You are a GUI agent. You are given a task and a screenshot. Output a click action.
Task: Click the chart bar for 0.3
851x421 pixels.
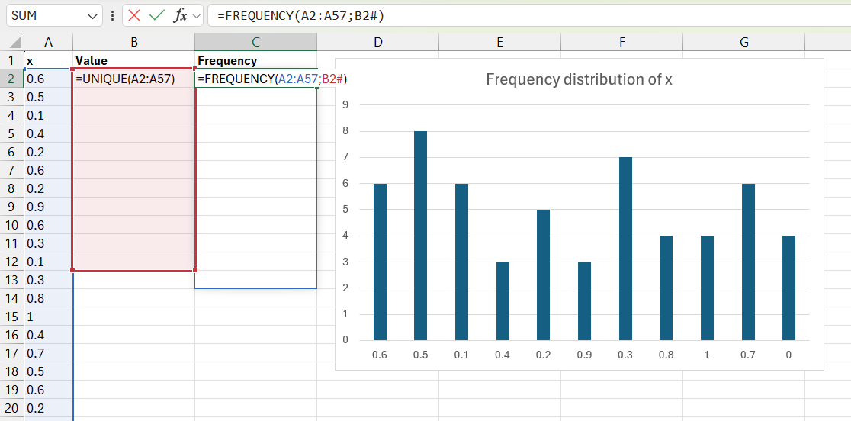(625, 249)
